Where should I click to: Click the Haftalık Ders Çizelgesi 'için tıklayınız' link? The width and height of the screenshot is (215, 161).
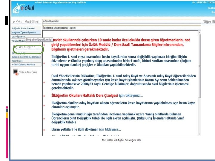tap(131, 96)
